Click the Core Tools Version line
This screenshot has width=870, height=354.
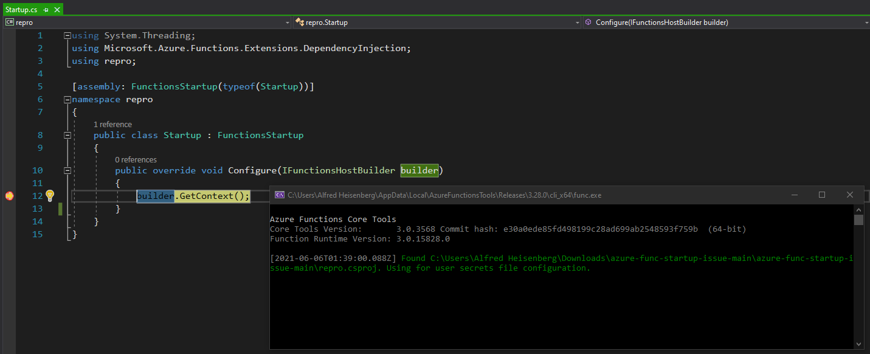click(508, 229)
